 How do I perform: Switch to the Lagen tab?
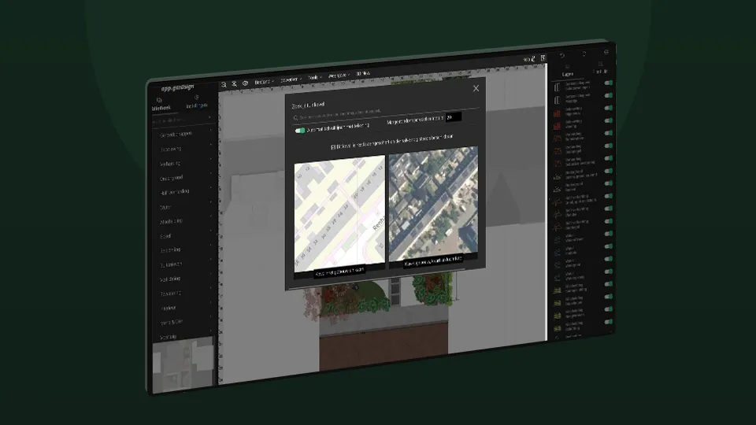point(568,71)
